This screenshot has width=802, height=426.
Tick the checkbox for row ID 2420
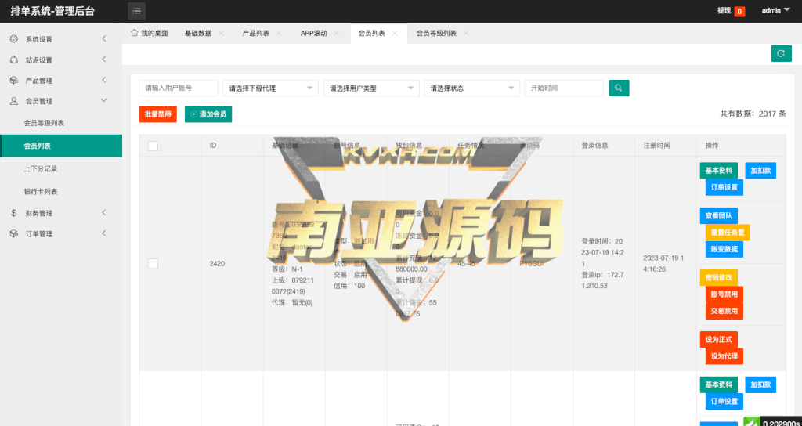[x=153, y=263]
